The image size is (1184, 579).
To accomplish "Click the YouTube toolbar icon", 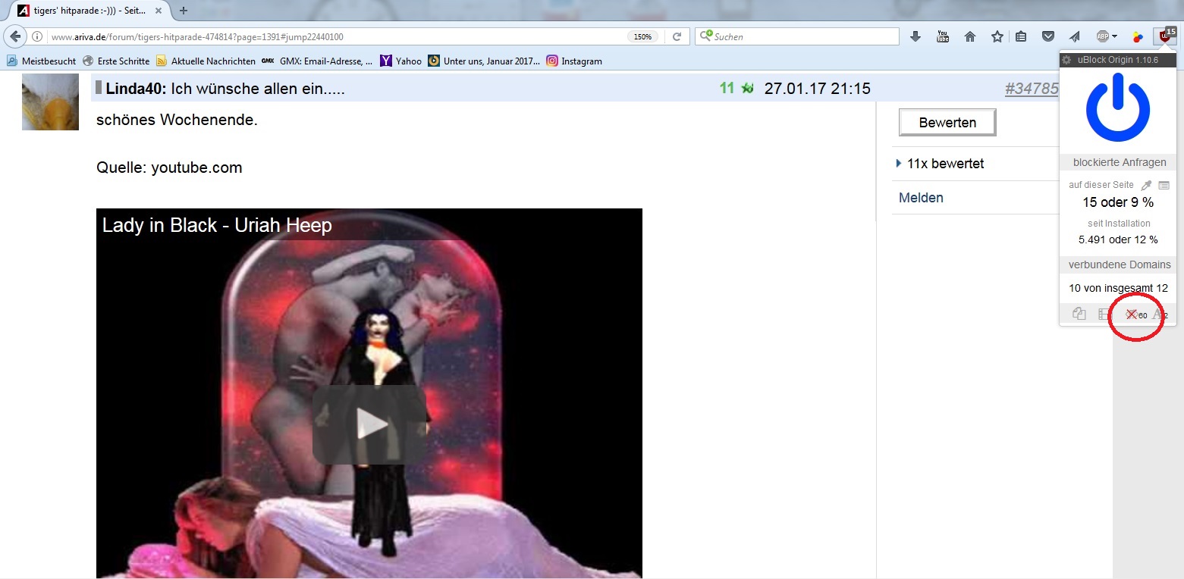I will 943,36.
